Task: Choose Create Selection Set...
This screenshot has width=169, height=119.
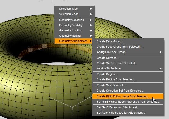Action: point(128,85)
